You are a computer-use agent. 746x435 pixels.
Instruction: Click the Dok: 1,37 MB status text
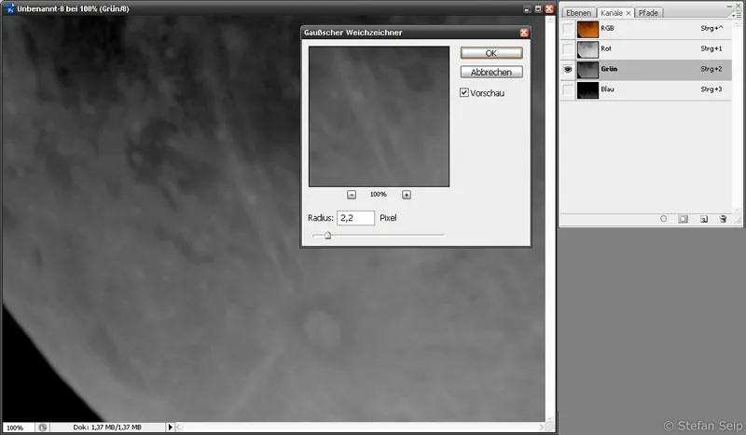pos(107,428)
